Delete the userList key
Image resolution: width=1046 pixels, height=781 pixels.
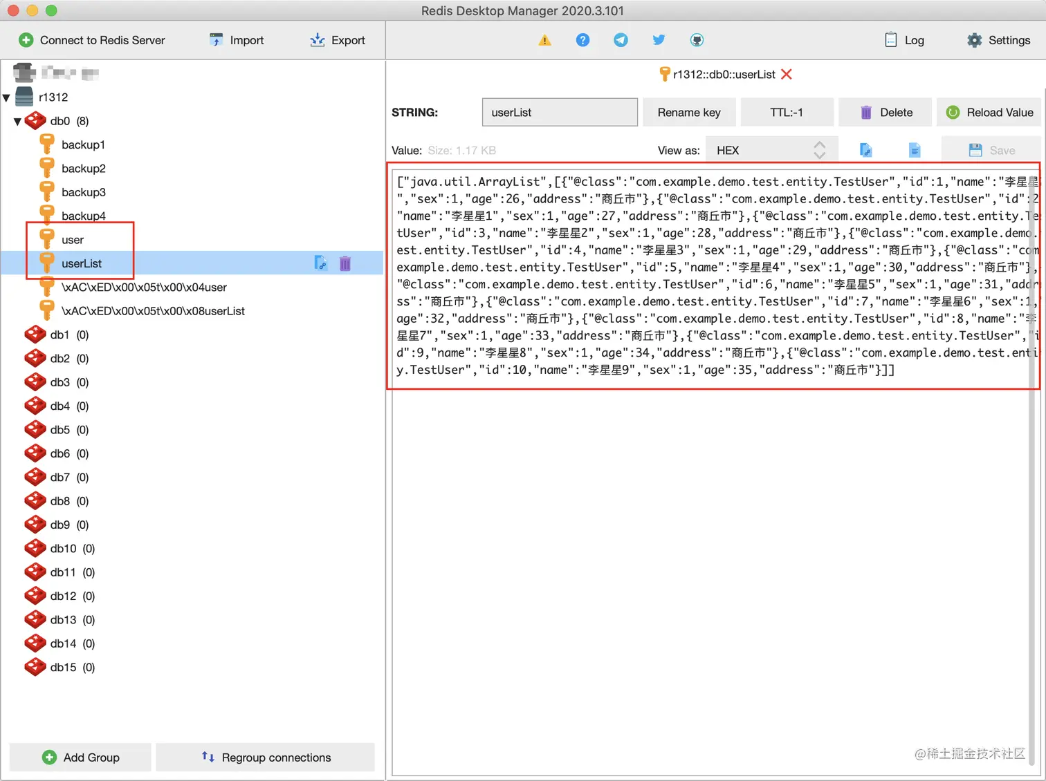tap(886, 112)
